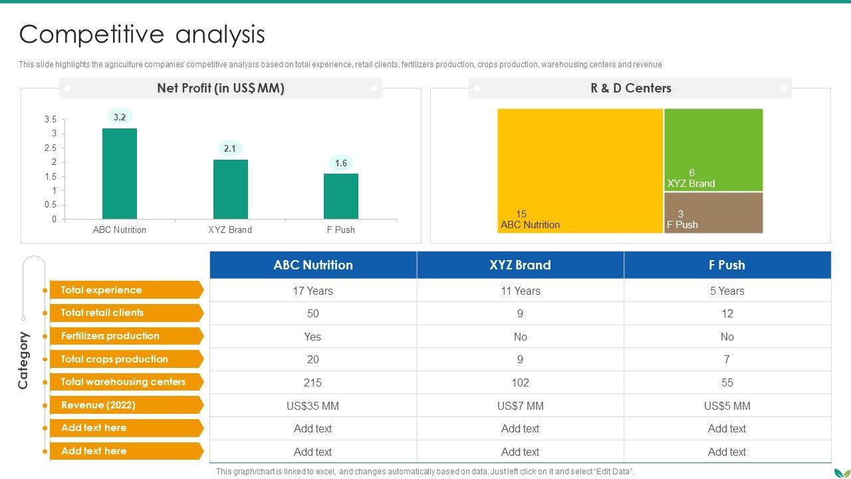Select the F Push net profit bar
The width and height of the screenshot is (851, 479).
coord(340,196)
